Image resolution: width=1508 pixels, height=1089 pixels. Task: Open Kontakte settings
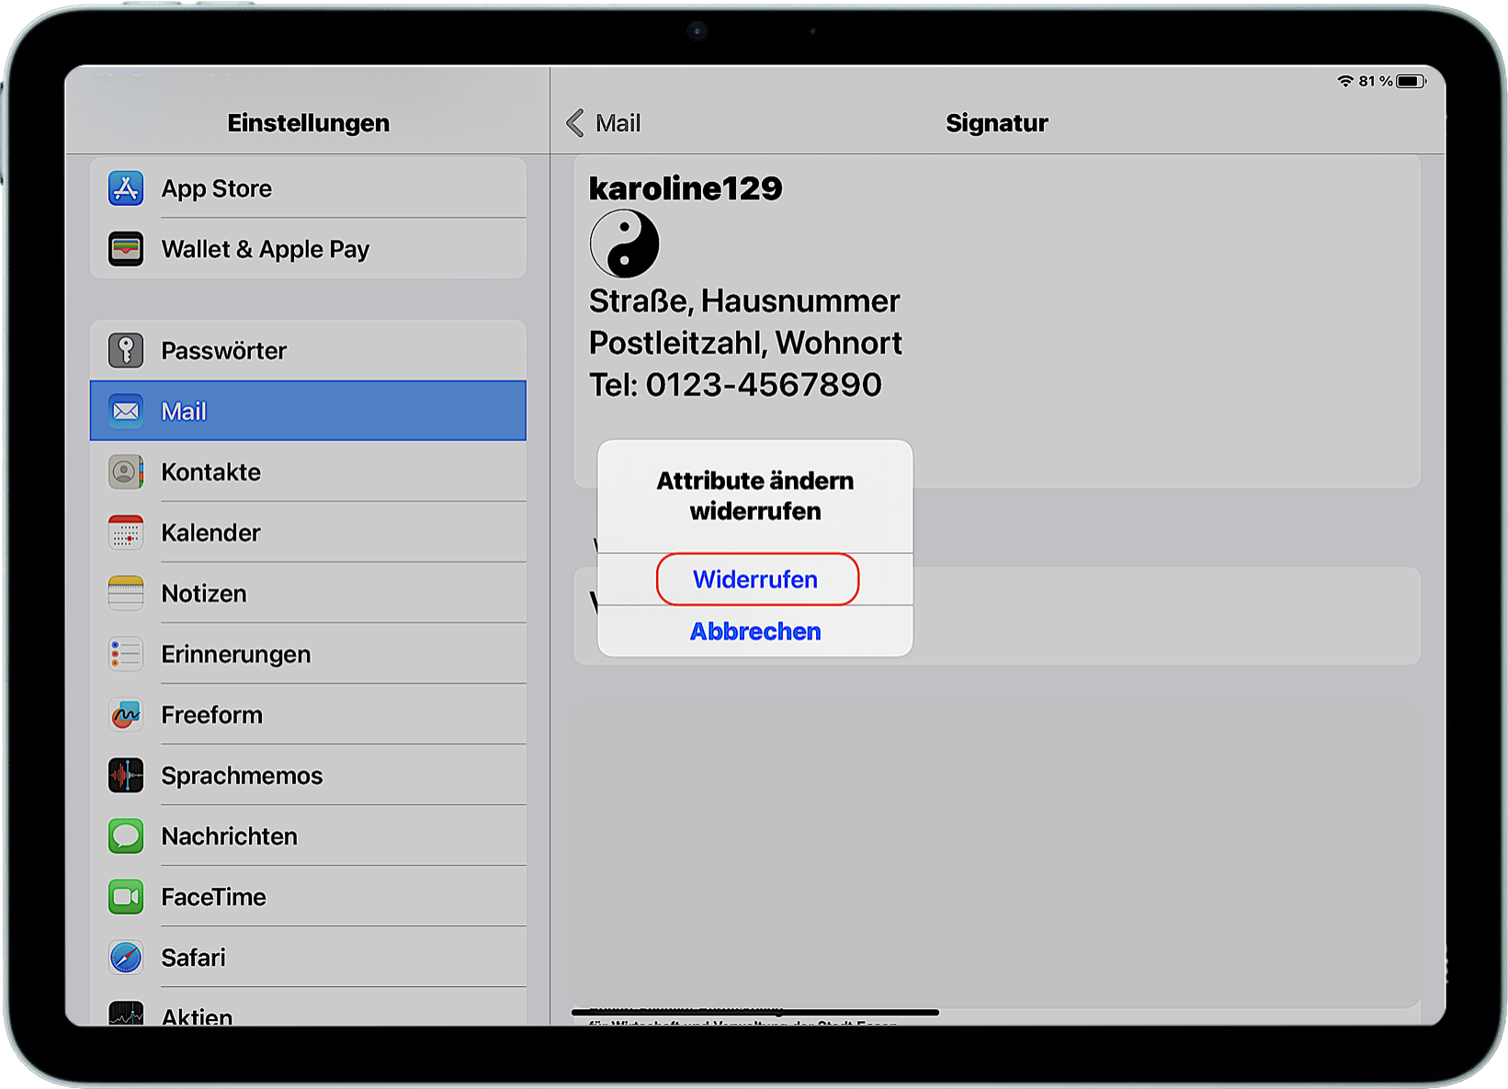coord(308,471)
